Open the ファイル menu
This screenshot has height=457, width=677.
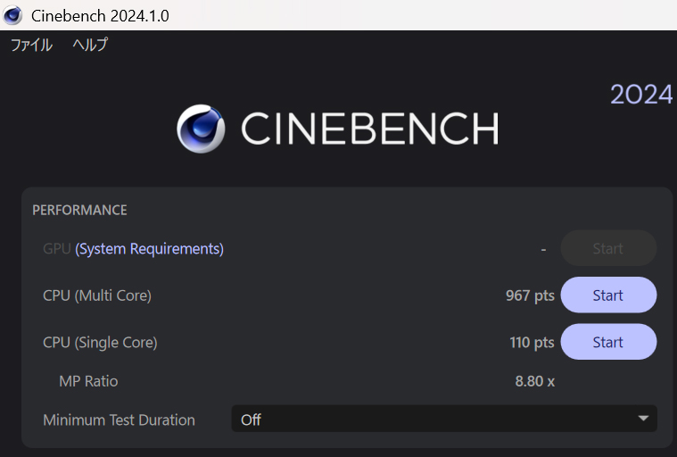(x=31, y=45)
